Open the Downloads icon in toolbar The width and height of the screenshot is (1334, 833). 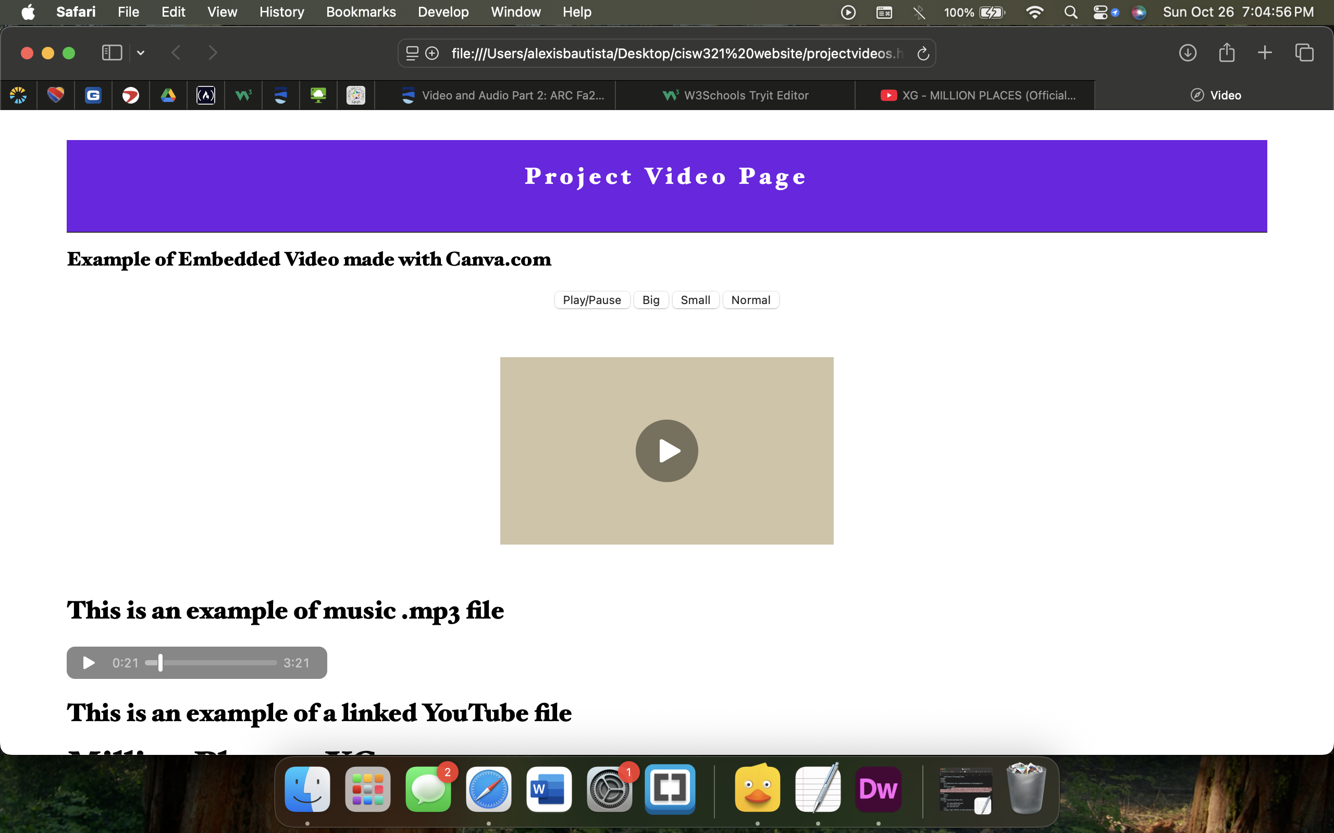[x=1188, y=53]
